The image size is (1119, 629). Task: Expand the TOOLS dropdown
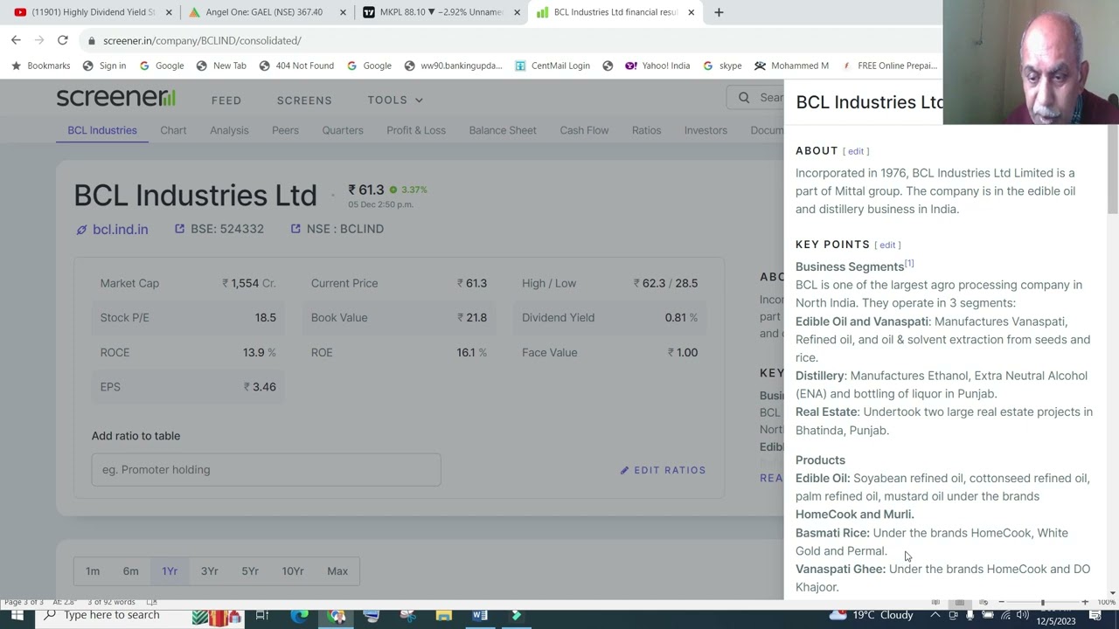click(x=395, y=100)
